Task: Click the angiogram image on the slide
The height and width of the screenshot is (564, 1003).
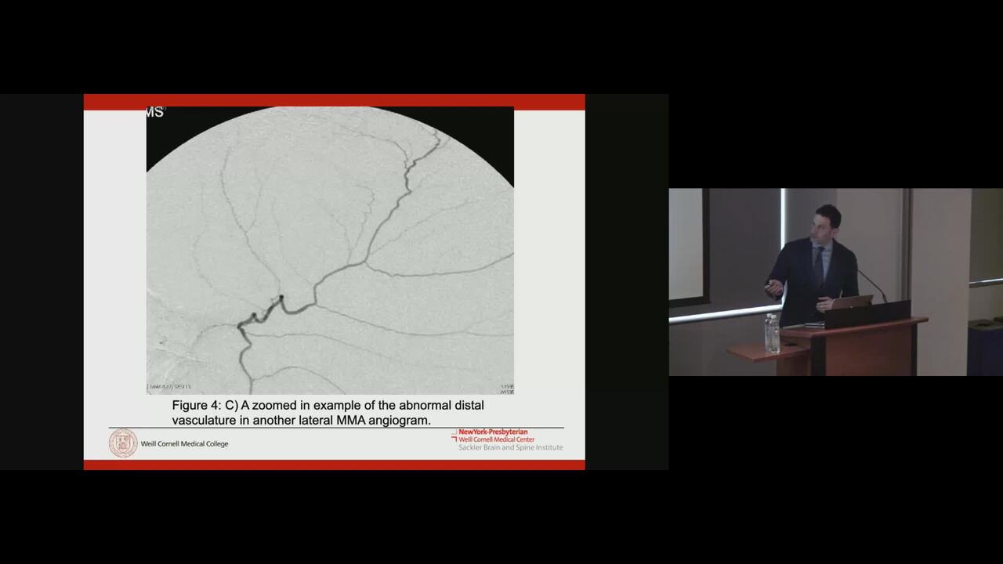Action: point(330,250)
